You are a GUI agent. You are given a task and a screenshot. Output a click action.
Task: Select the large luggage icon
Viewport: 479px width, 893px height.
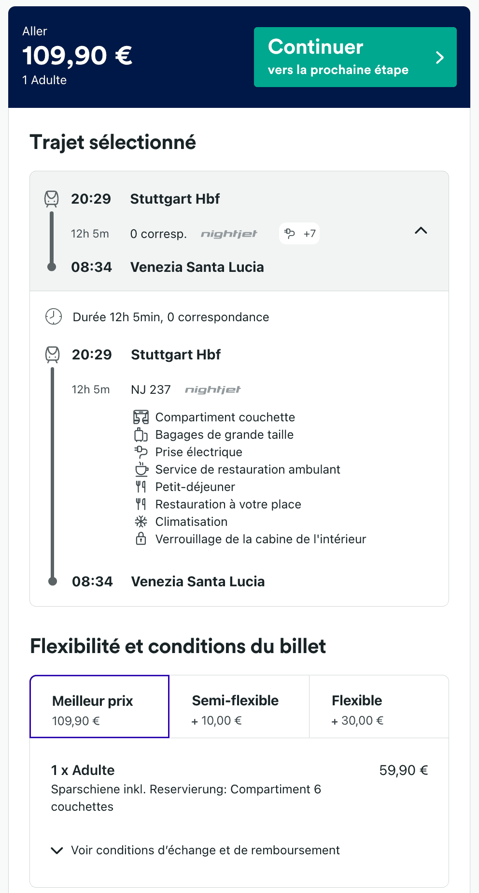[x=141, y=434]
